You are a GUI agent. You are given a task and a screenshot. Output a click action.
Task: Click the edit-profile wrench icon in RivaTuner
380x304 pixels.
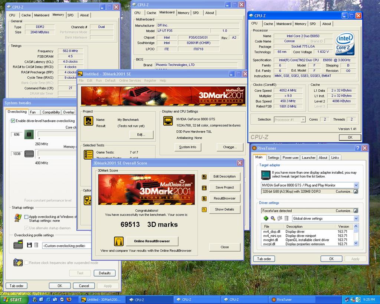pyautogui.click(x=280, y=218)
